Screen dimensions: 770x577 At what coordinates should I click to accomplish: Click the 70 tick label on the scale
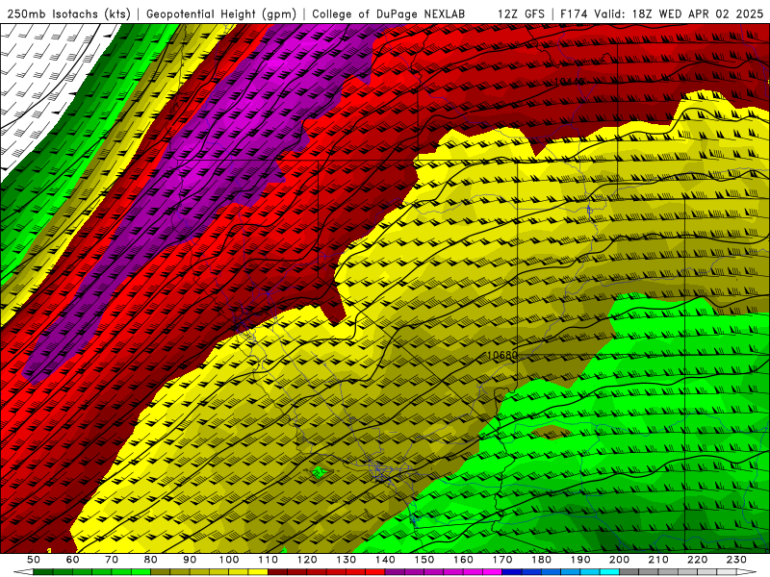pos(112,560)
